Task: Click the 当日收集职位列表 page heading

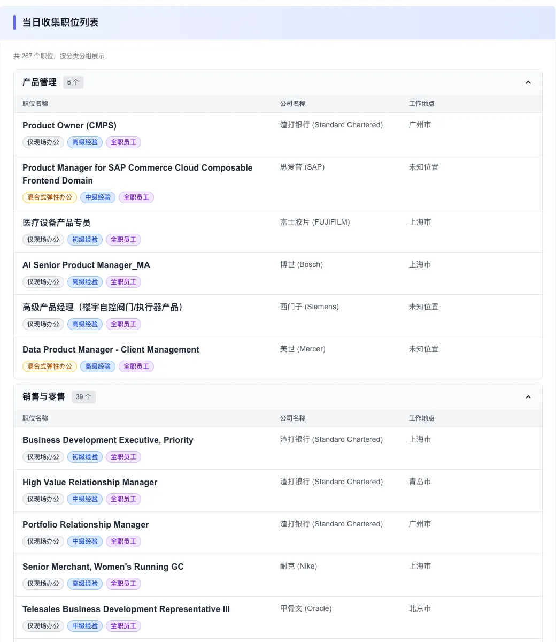Action: pos(60,22)
